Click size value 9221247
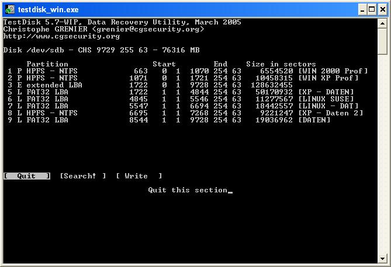Viewport: 391px width, 267px height. pyautogui.click(x=276, y=113)
